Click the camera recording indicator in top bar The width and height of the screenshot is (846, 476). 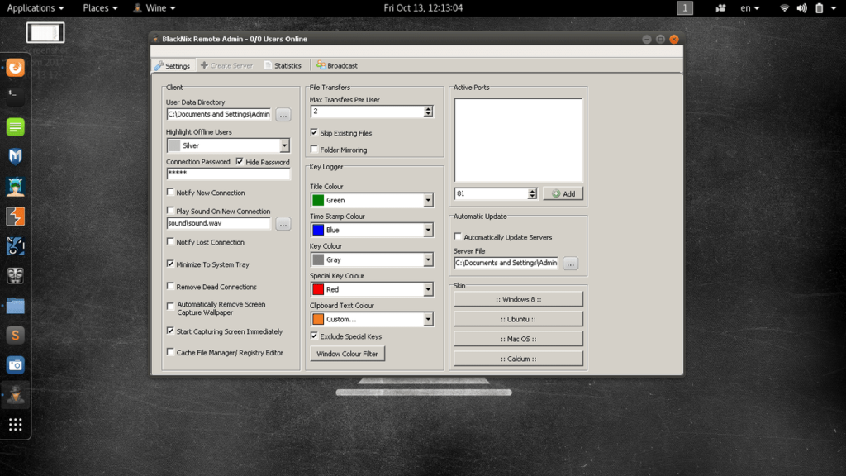click(x=720, y=8)
